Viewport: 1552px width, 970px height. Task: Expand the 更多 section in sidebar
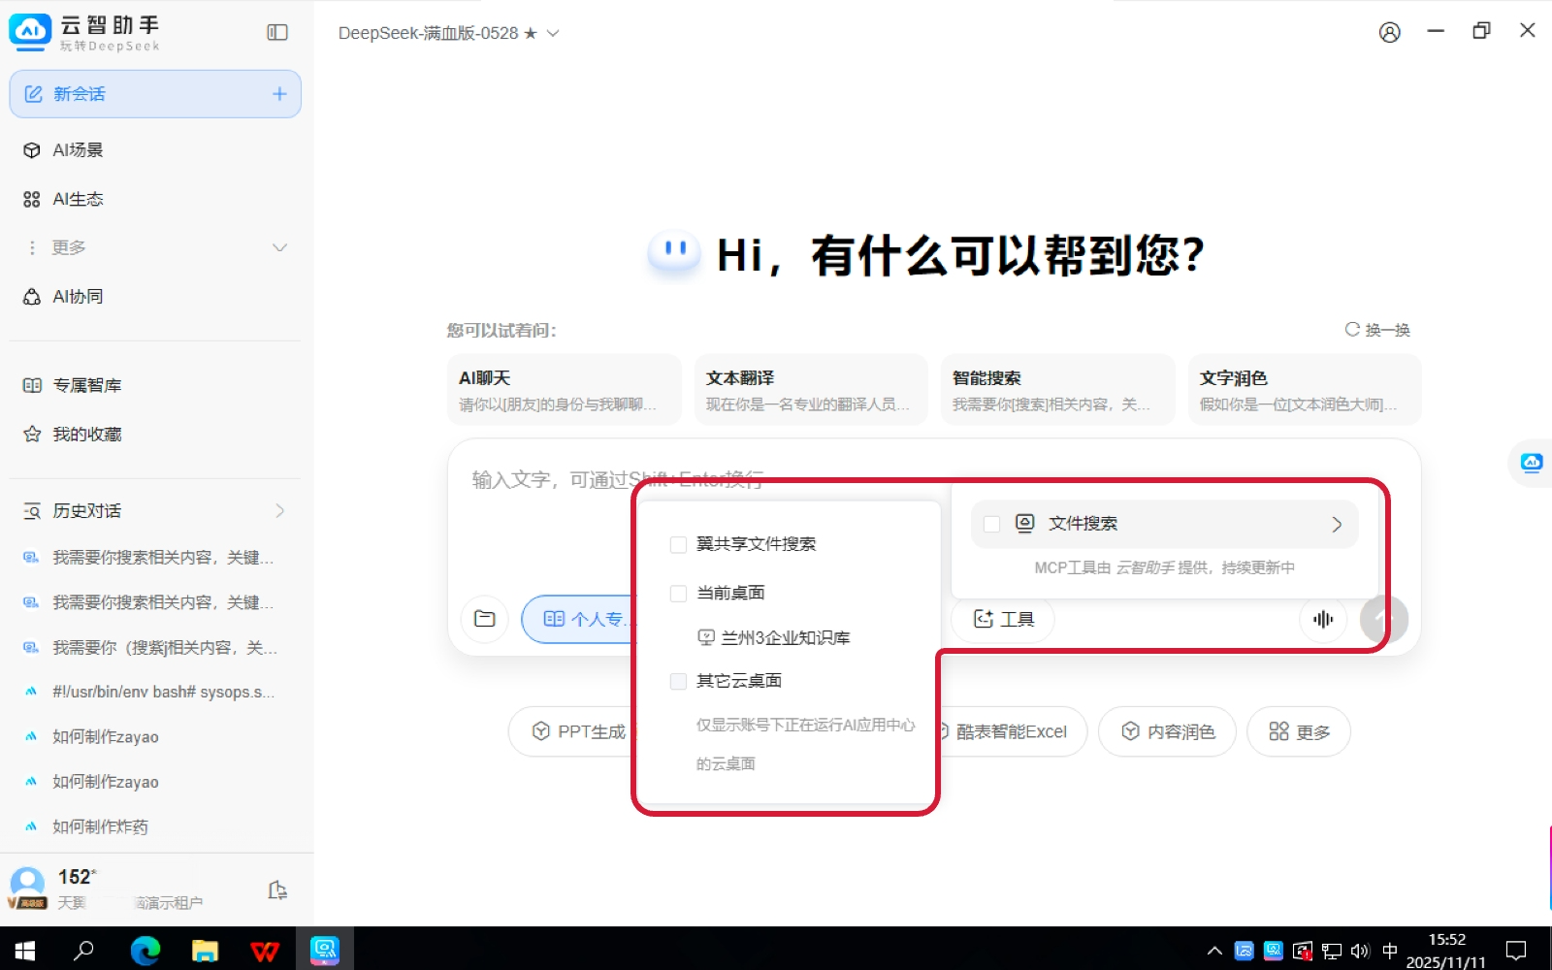tap(279, 247)
